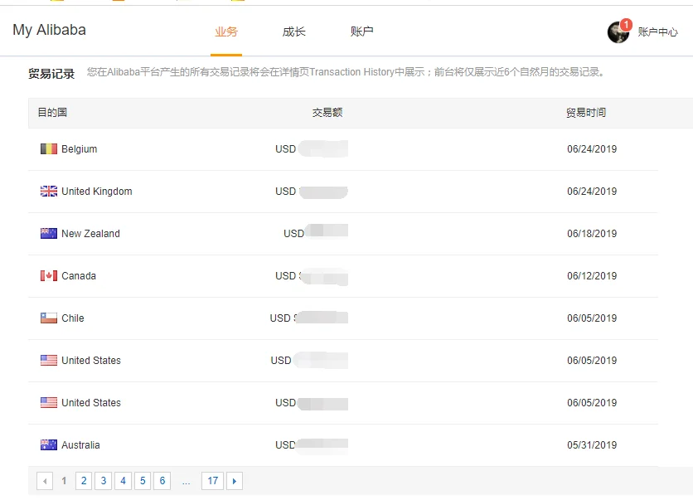Click the Canada flag icon
Image resolution: width=693 pixels, height=500 pixels.
click(x=49, y=276)
